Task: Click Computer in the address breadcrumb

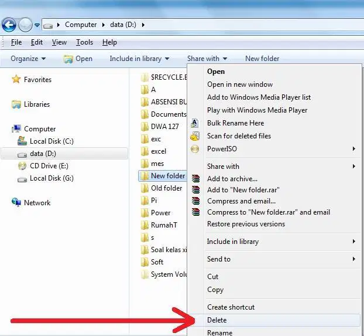Action: click(81, 25)
